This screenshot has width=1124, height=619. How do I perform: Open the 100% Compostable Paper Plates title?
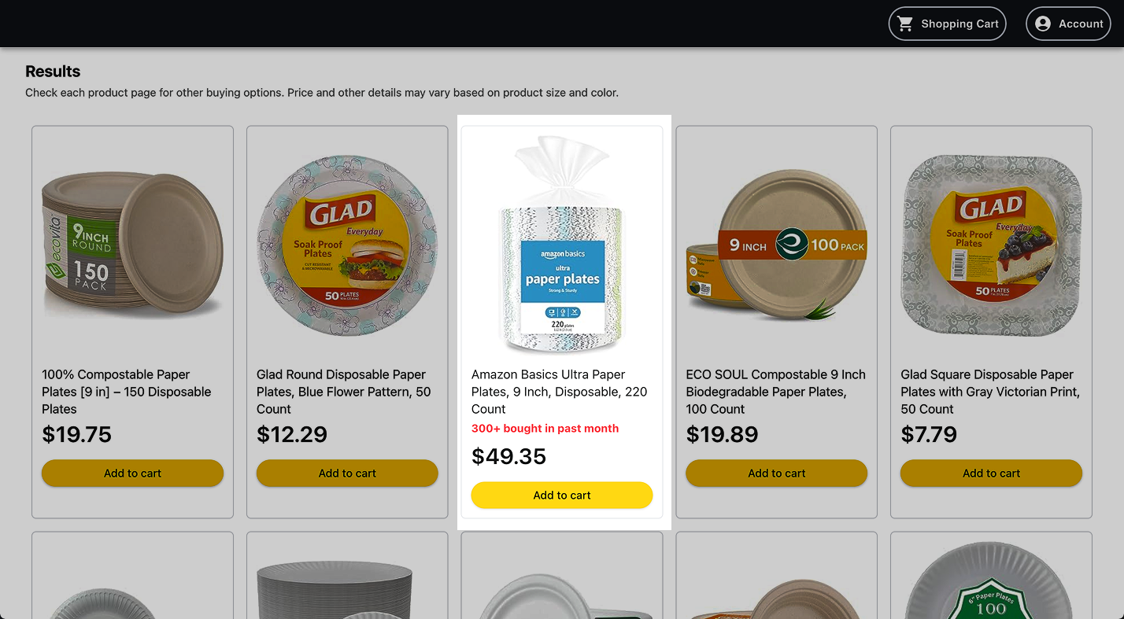tap(127, 392)
